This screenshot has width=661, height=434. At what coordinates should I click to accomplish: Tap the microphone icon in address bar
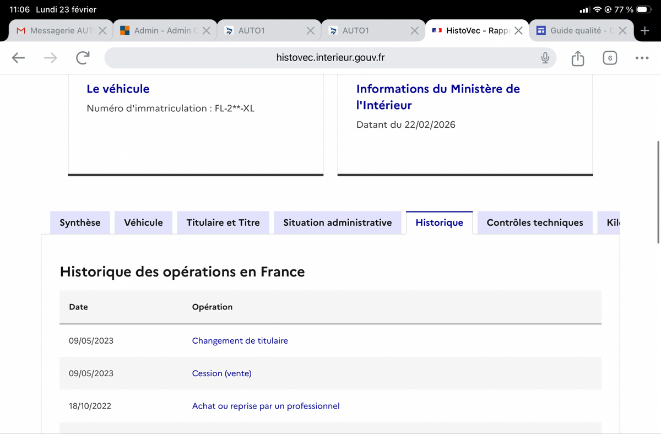[545, 58]
